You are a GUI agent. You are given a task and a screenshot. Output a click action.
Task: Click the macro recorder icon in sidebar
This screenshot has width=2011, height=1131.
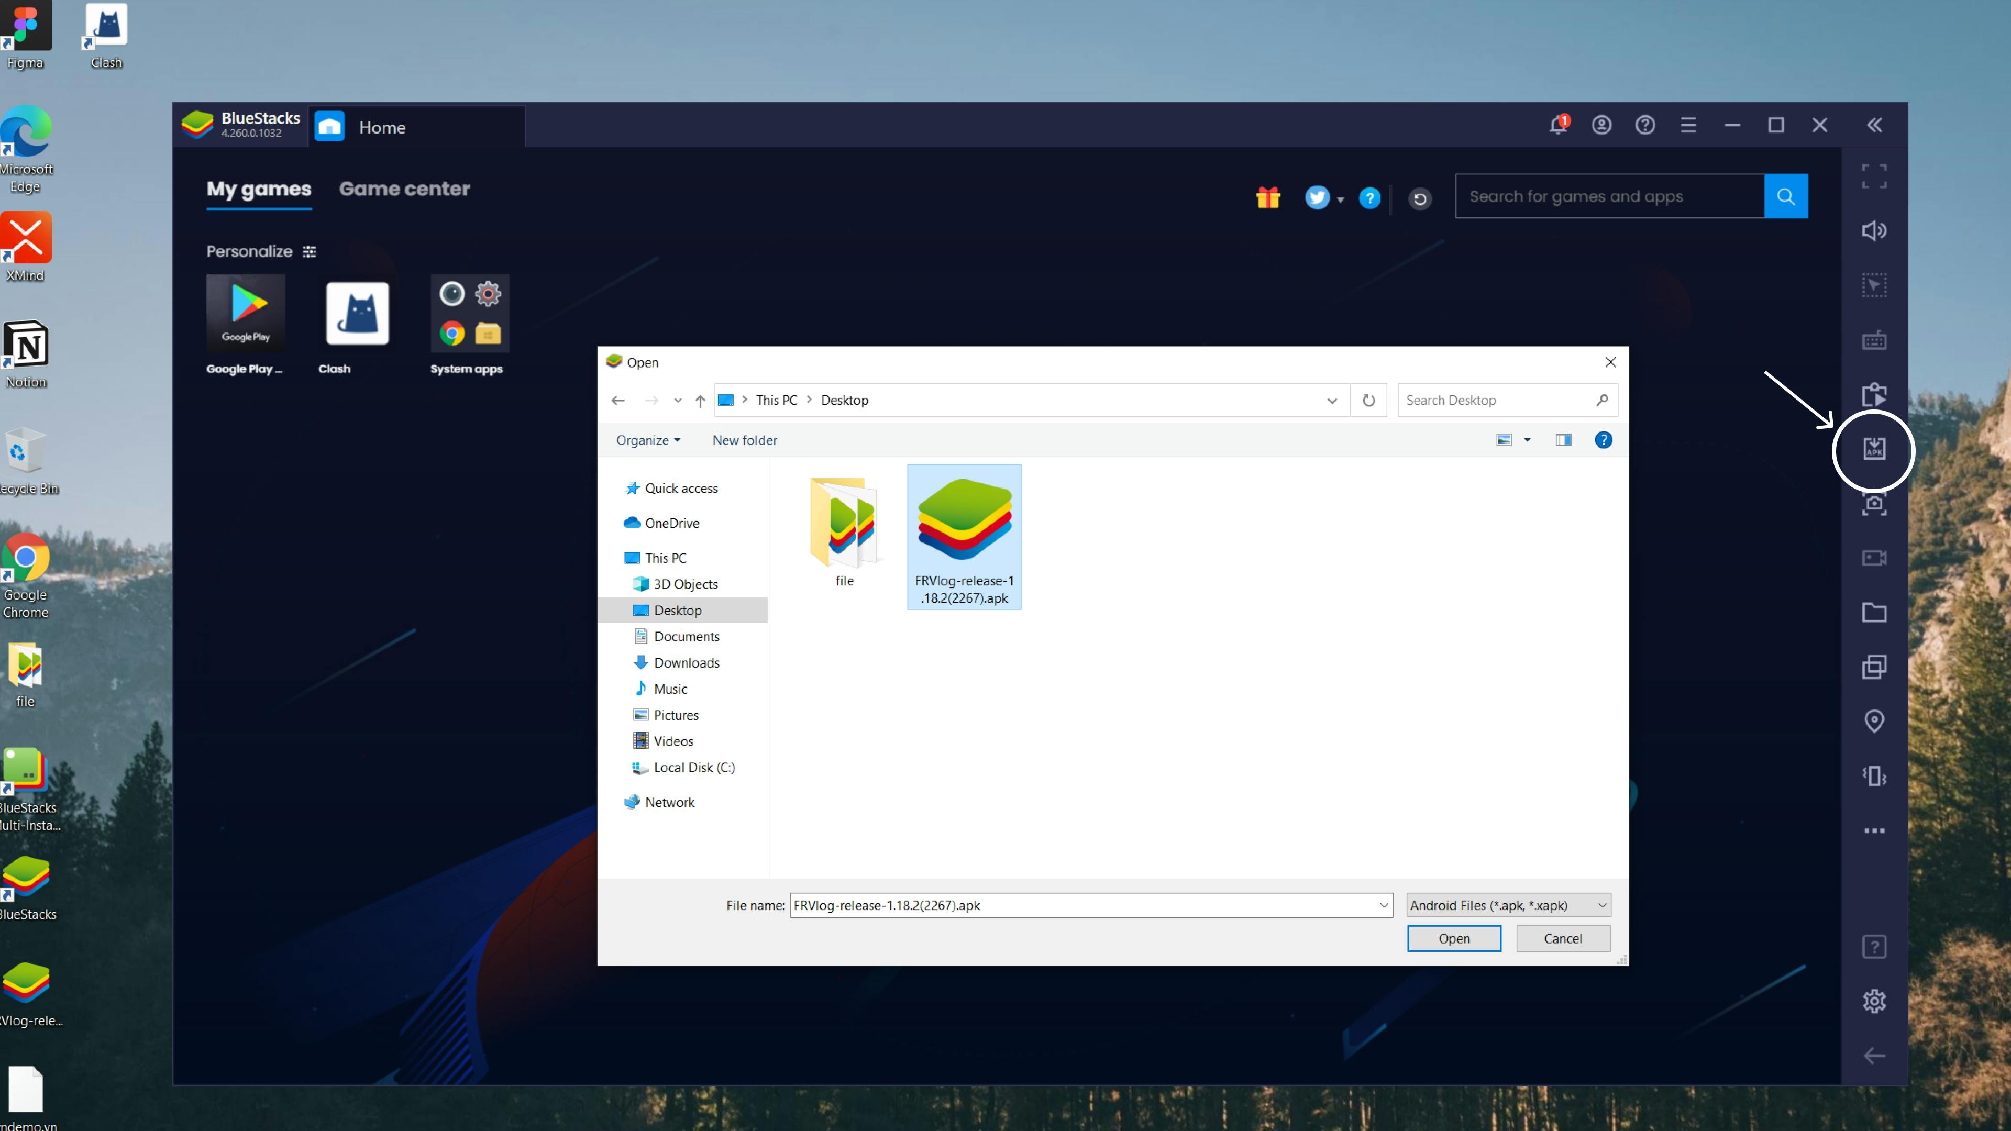[x=1874, y=394]
